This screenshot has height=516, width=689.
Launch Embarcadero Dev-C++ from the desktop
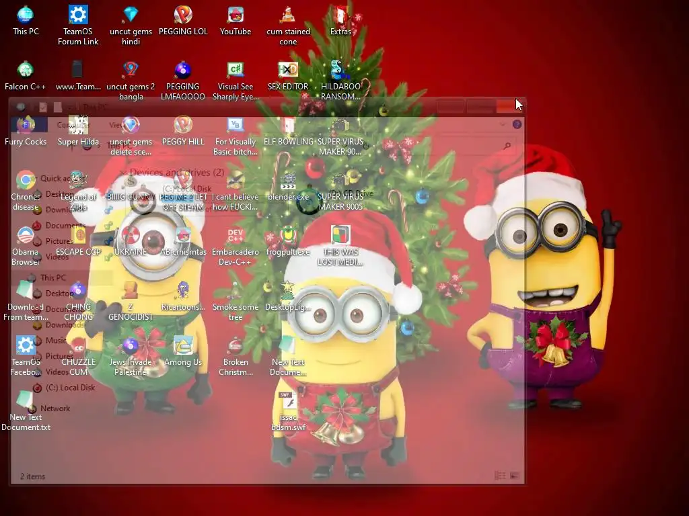(x=235, y=247)
